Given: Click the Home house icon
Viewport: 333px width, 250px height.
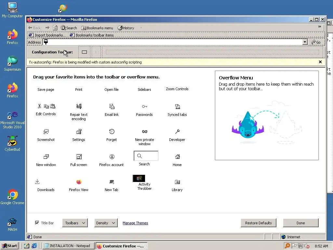Looking at the screenshot, I should pos(177,157).
